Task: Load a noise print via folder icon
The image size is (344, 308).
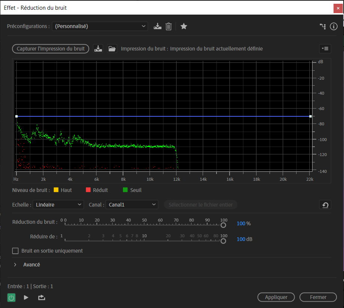Action: pos(112,48)
